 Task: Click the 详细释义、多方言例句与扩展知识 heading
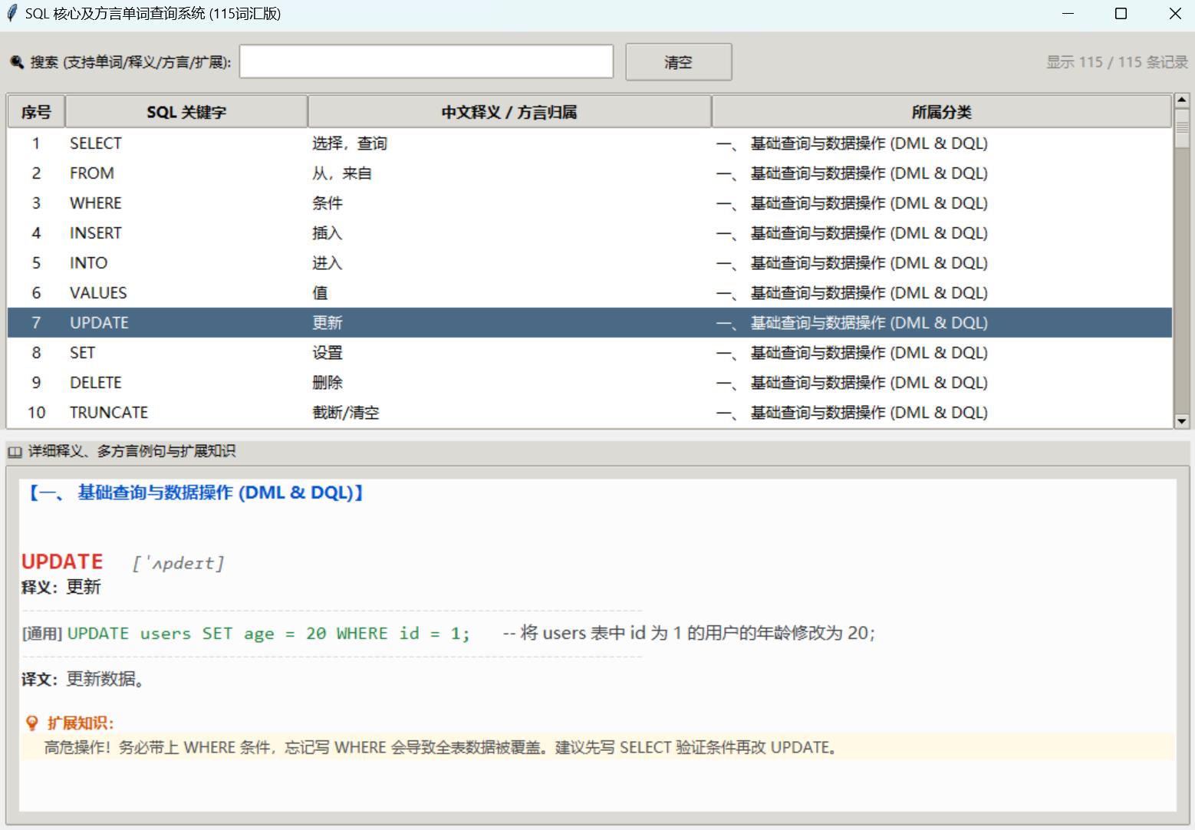point(132,451)
